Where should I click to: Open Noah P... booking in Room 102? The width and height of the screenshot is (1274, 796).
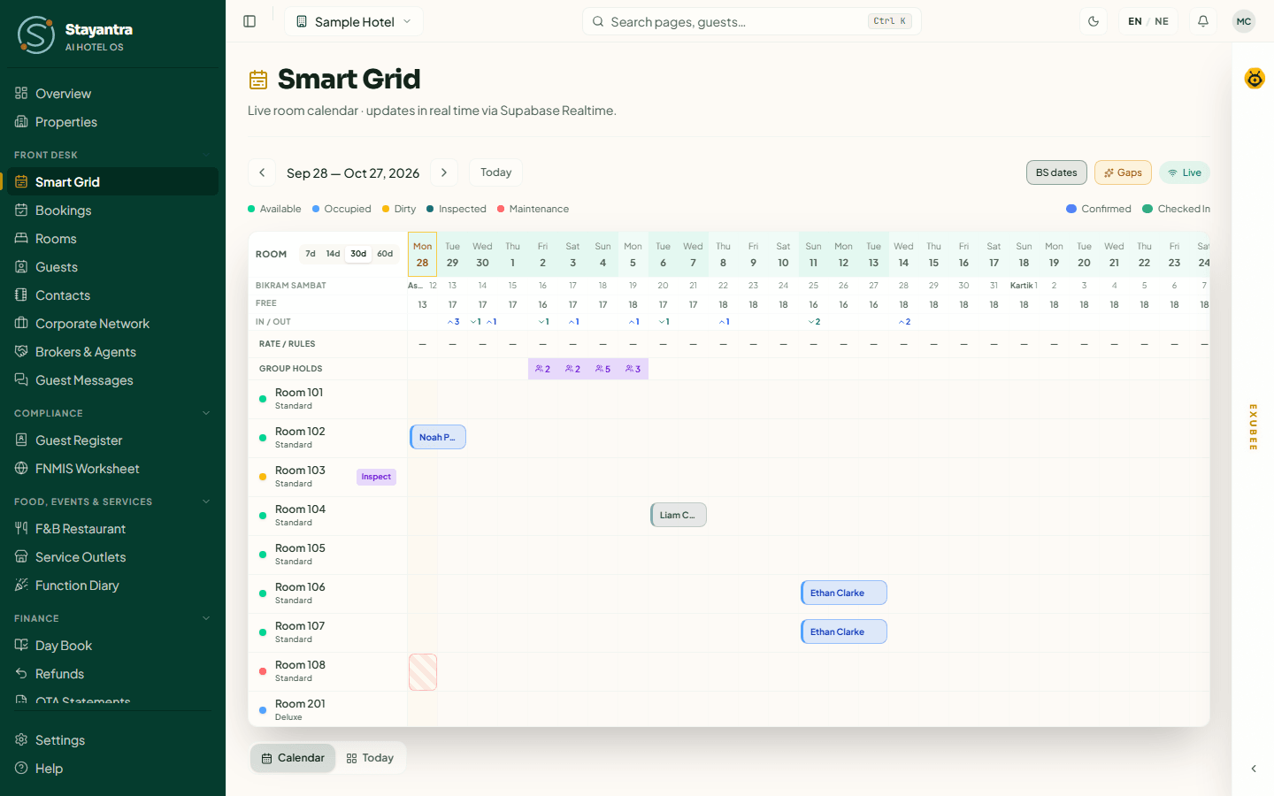(438, 437)
